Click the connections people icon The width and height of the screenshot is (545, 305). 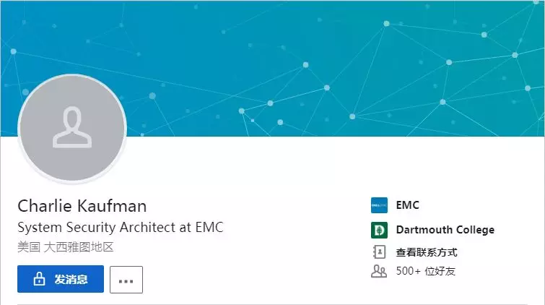coord(379,271)
